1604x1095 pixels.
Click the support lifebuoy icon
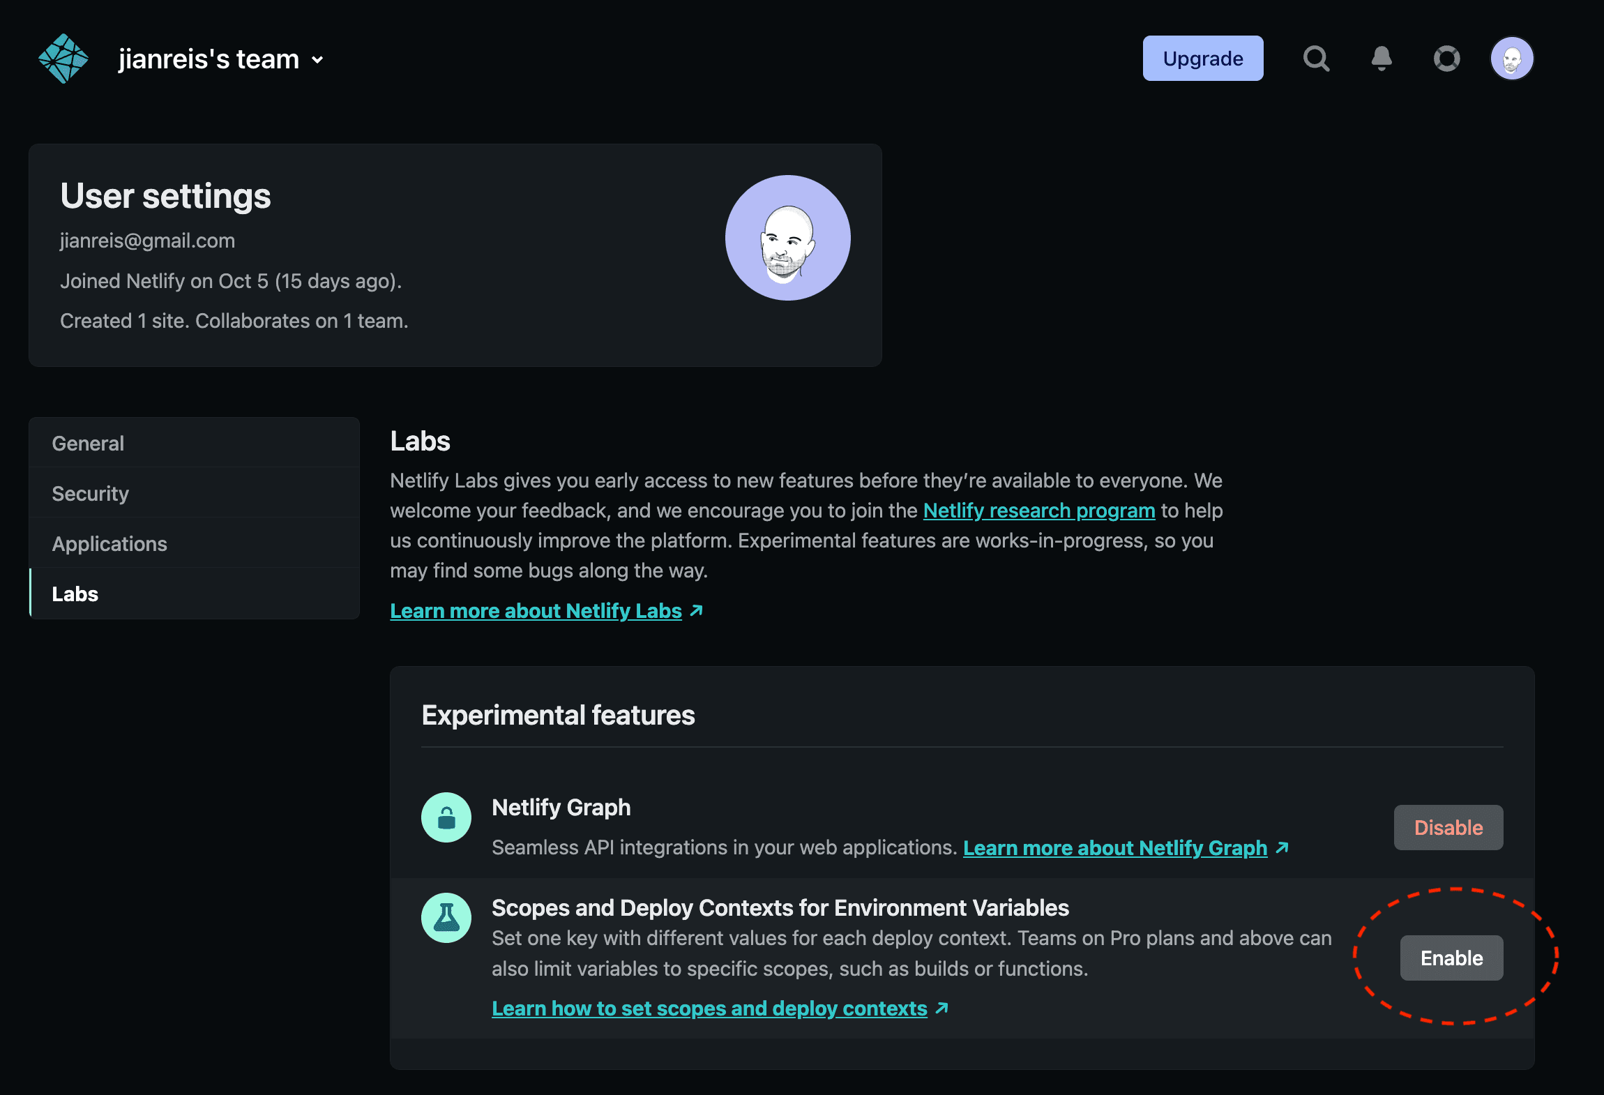coord(1446,59)
